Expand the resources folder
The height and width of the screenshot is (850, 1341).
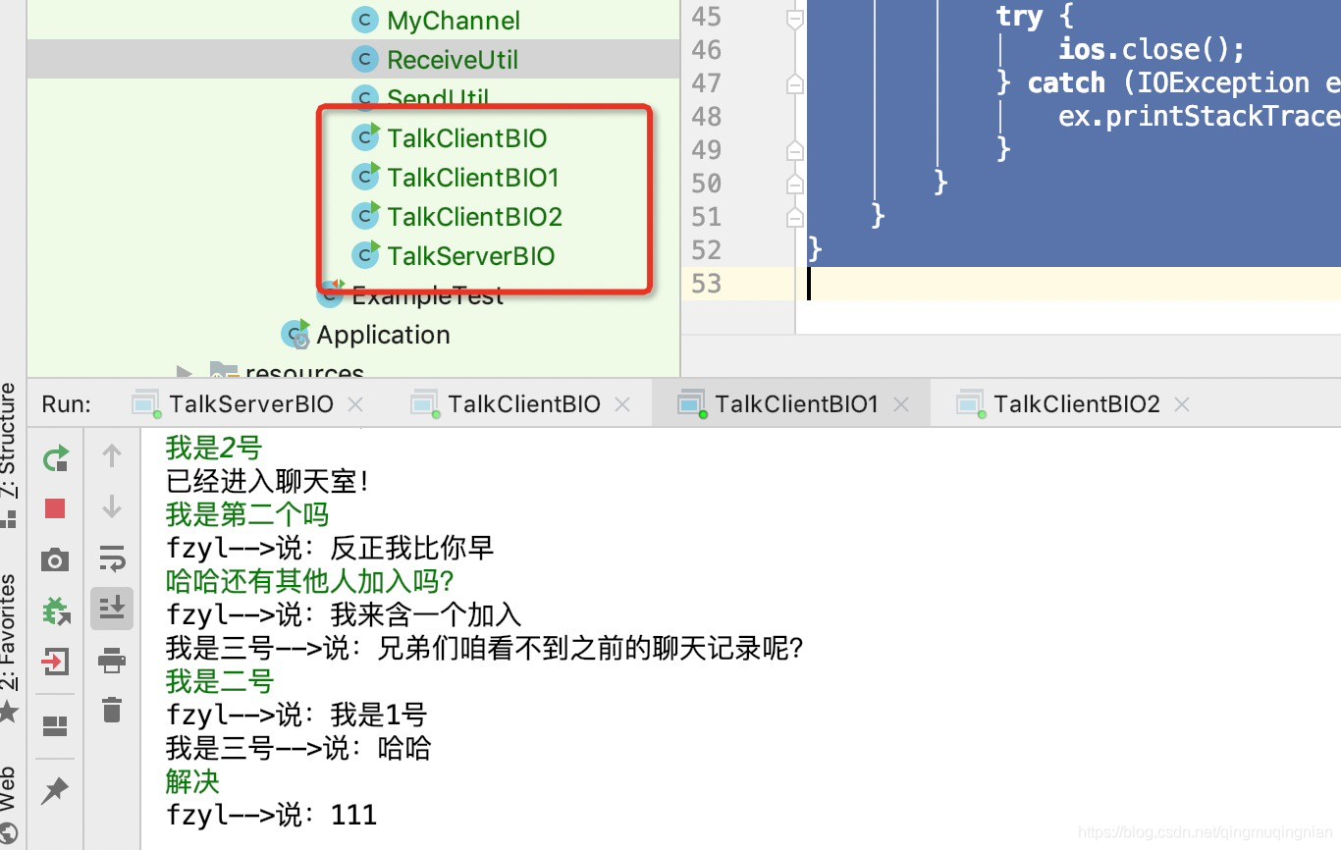pyautogui.click(x=184, y=373)
